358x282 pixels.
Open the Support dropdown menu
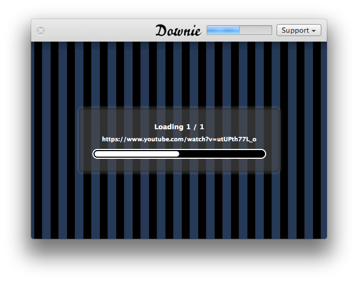coord(298,30)
